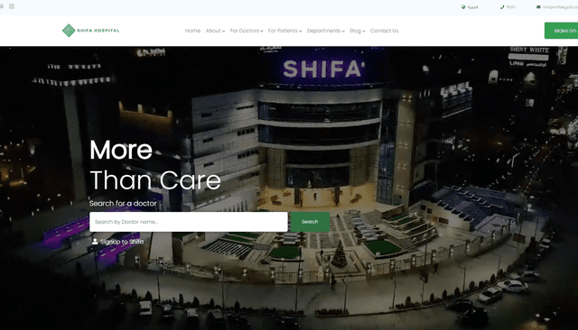The image size is (578, 330).
Task: Expand the Departments dropdown menu
Action: pyautogui.click(x=325, y=31)
